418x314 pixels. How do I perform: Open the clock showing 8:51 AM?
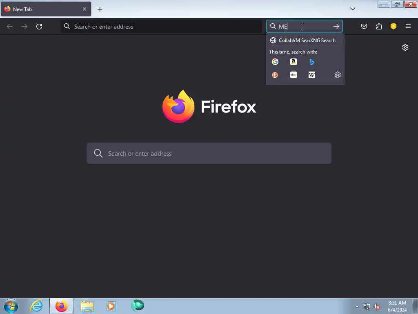397,306
